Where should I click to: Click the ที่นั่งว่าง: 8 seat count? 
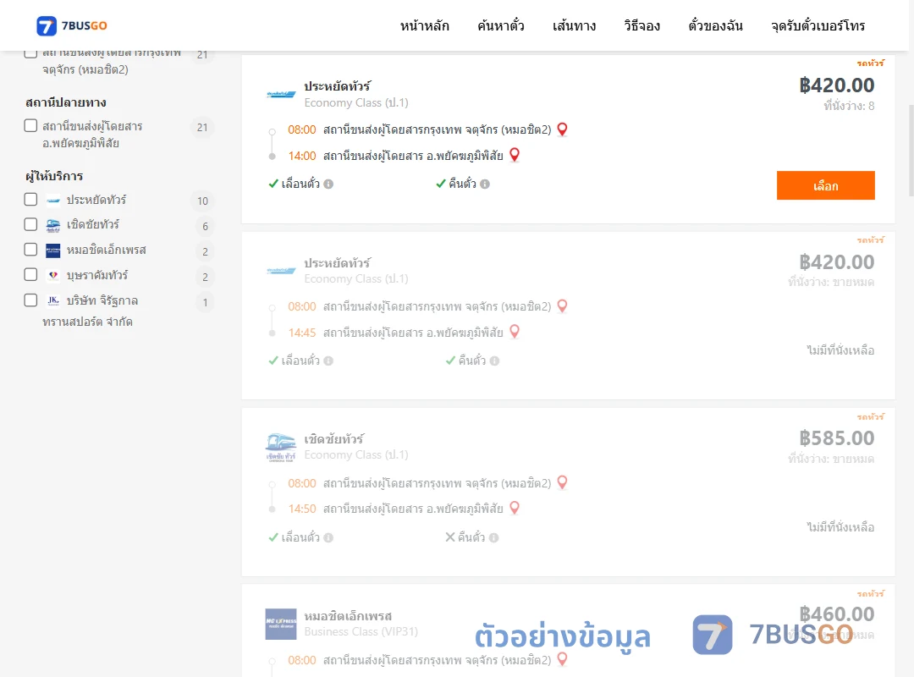849,106
